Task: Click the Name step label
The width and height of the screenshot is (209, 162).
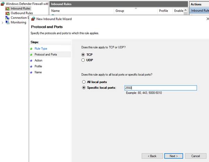Action: click(38, 72)
